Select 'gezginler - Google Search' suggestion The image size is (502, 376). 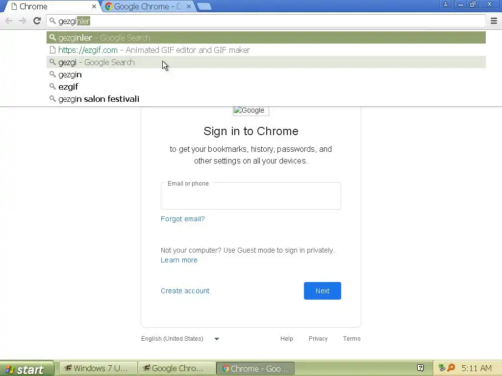pyautogui.click(x=266, y=38)
